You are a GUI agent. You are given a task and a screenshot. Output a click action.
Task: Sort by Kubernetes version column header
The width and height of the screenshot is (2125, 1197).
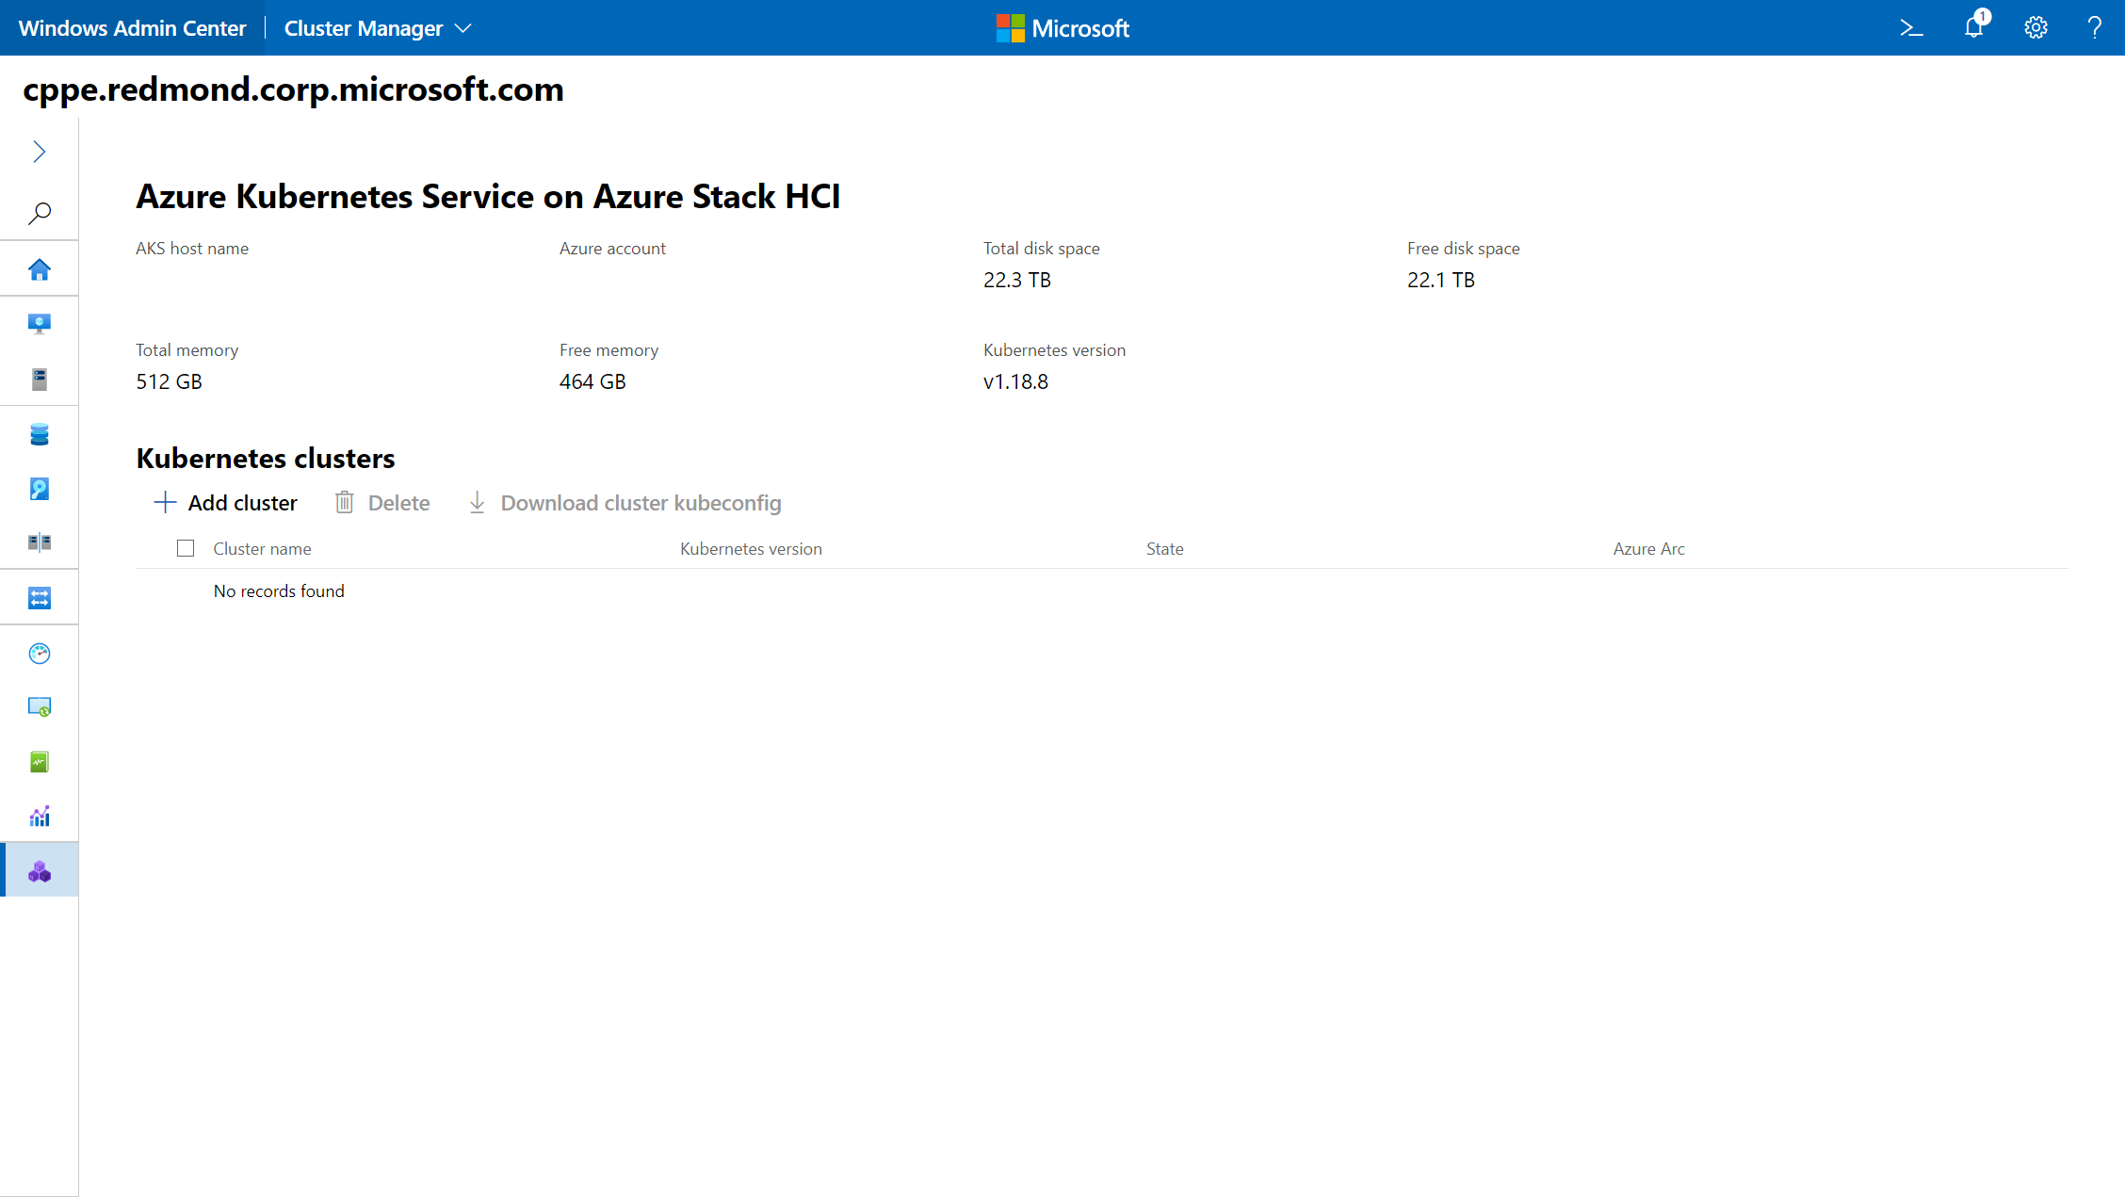pyautogui.click(x=751, y=549)
